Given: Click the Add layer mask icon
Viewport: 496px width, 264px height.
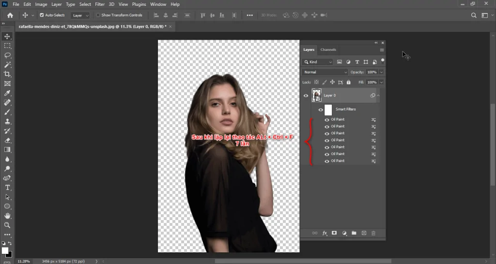Looking at the screenshot, I should [x=334, y=233].
